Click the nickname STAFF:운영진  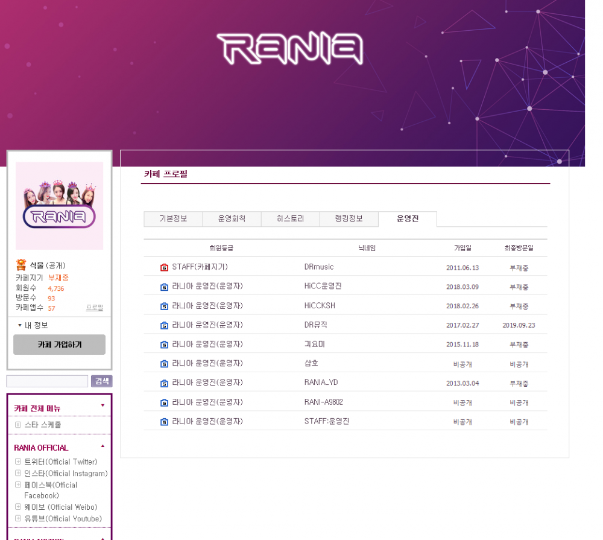327,421
